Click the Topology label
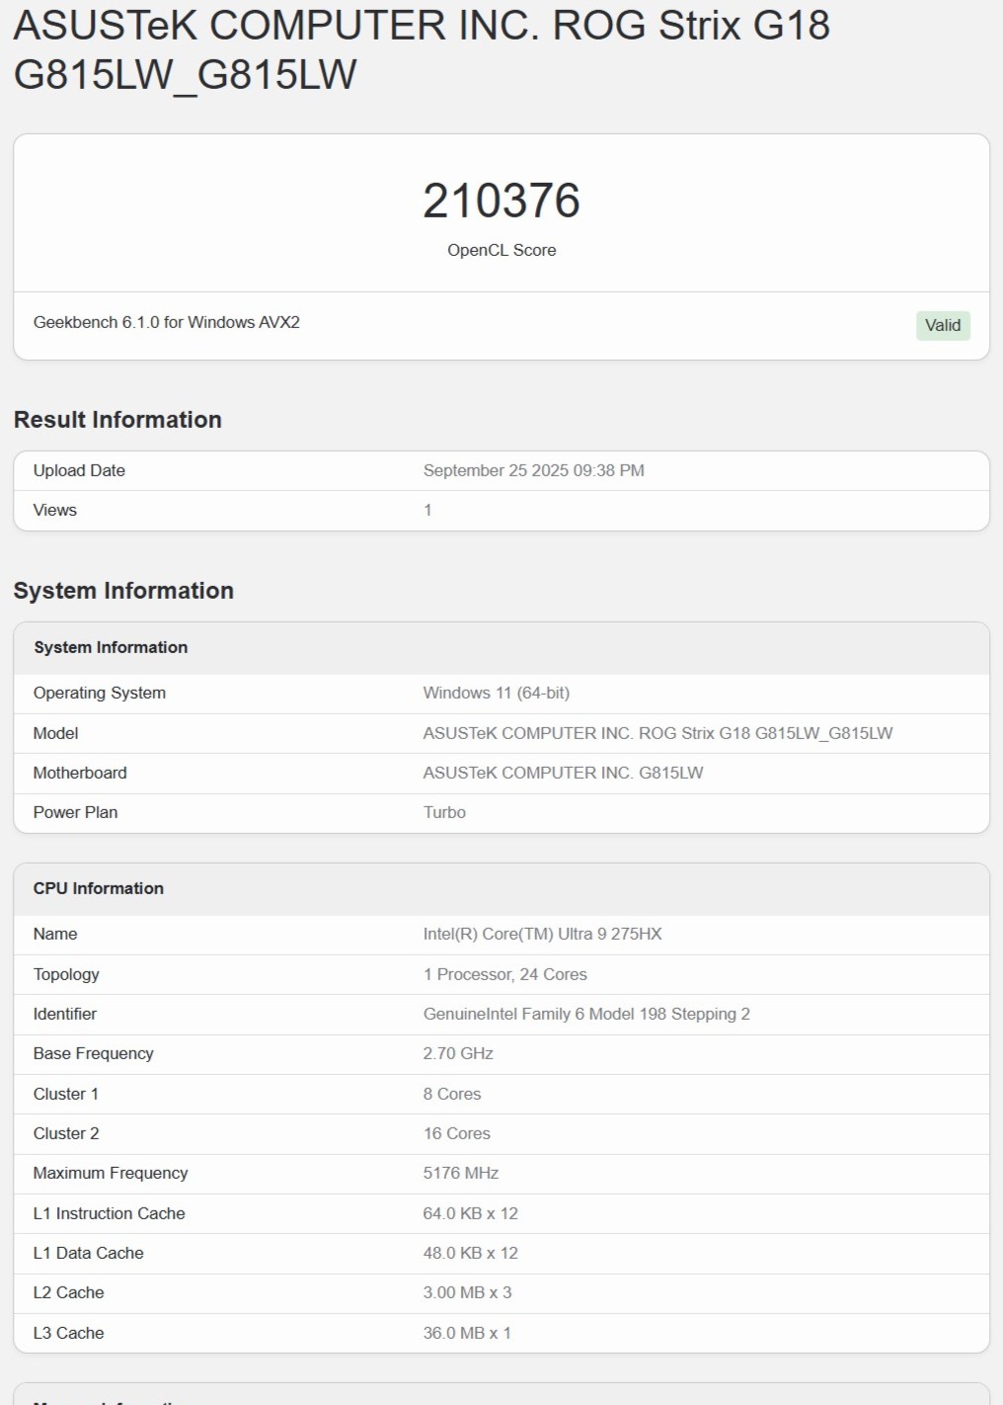 66,974
